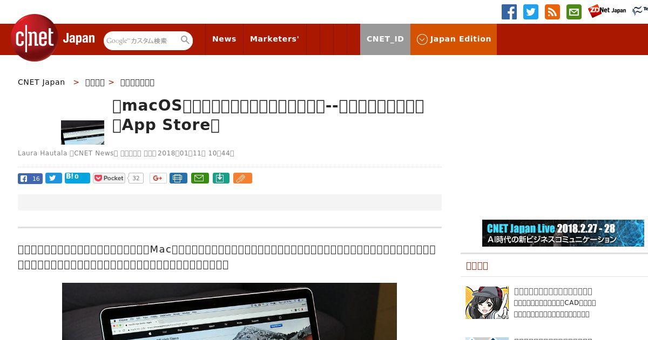This screenshot has width=648, height=340.
Task: Click the search magnifier icon
Action: pos(185,40)
